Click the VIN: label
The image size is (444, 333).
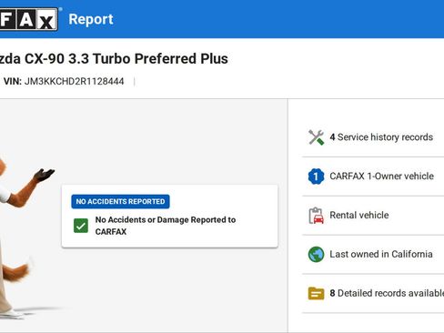tap(13, 81)
